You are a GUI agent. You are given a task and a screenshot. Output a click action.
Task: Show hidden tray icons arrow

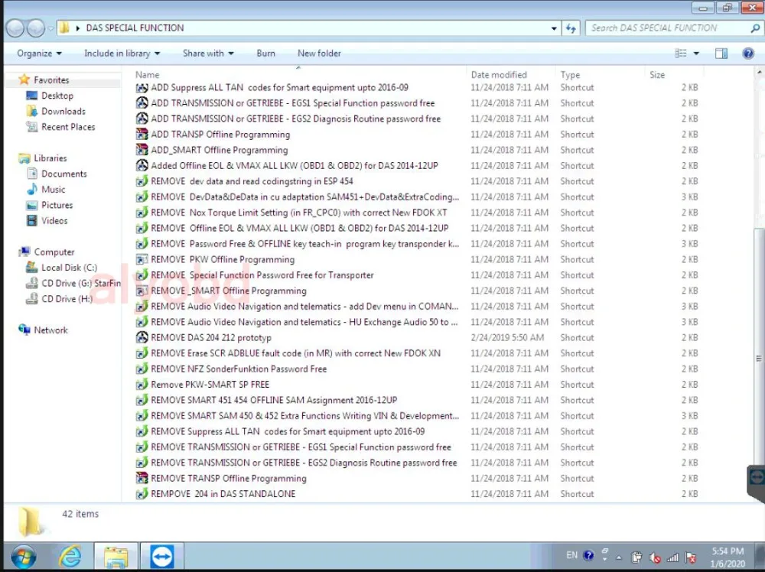(x=619, y=557)
